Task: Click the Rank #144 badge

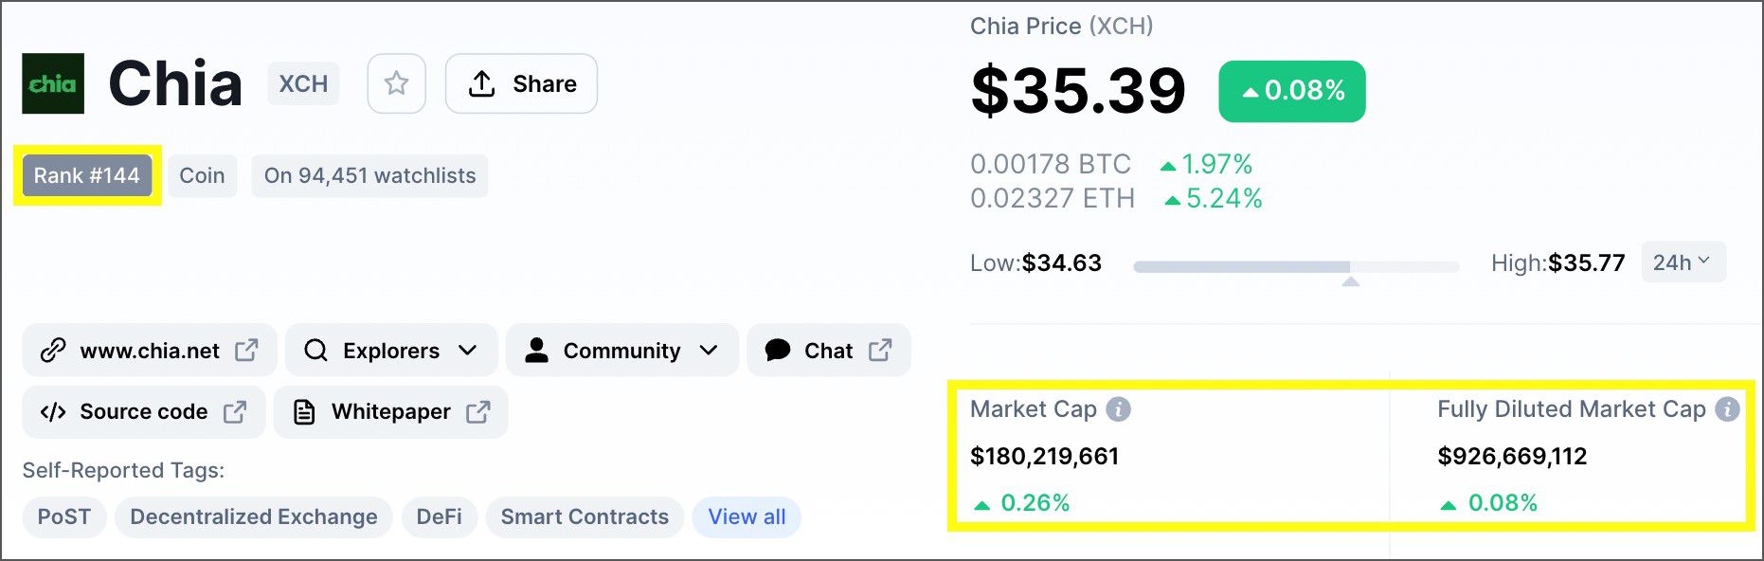Action: [86, 174]
